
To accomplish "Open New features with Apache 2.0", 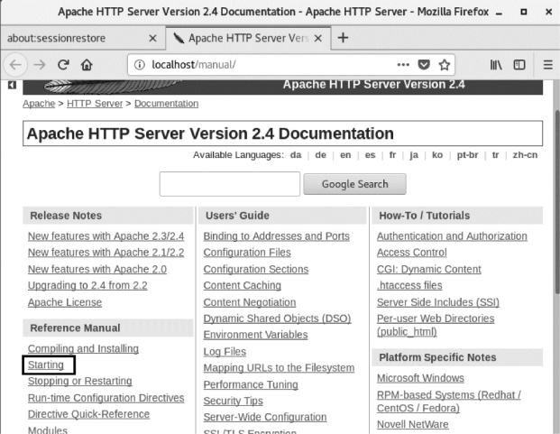I will point(97,269).
